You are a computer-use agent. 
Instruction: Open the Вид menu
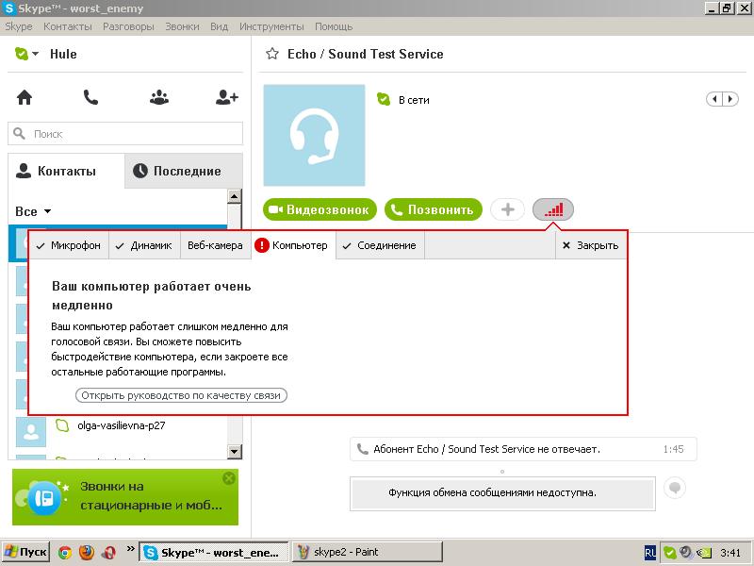[220, 26]
